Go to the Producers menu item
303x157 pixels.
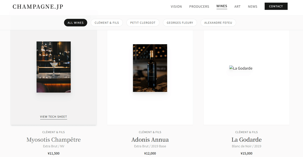pos(199,7)
